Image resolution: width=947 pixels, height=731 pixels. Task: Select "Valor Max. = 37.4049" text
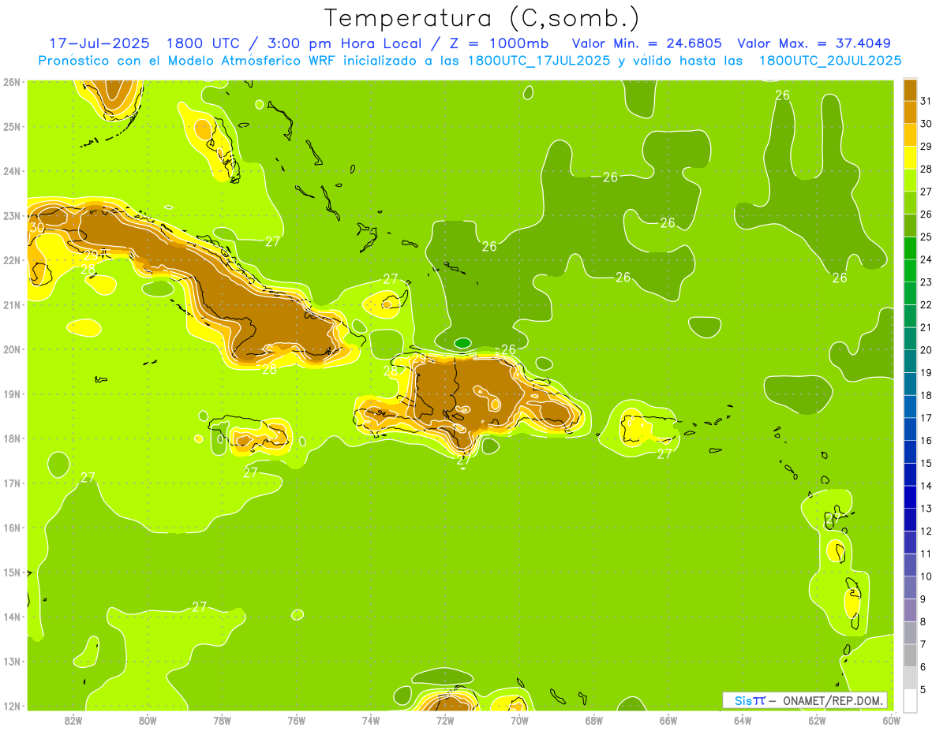point(814,43)
